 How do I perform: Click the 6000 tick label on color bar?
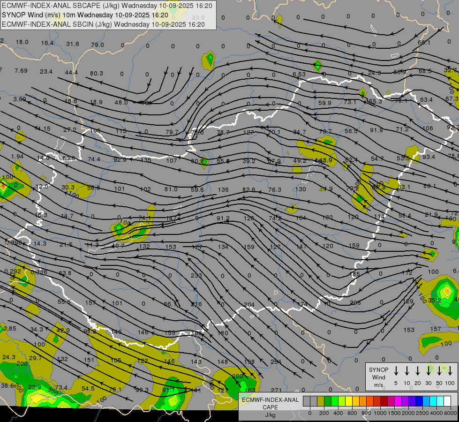tap(450, 413)
